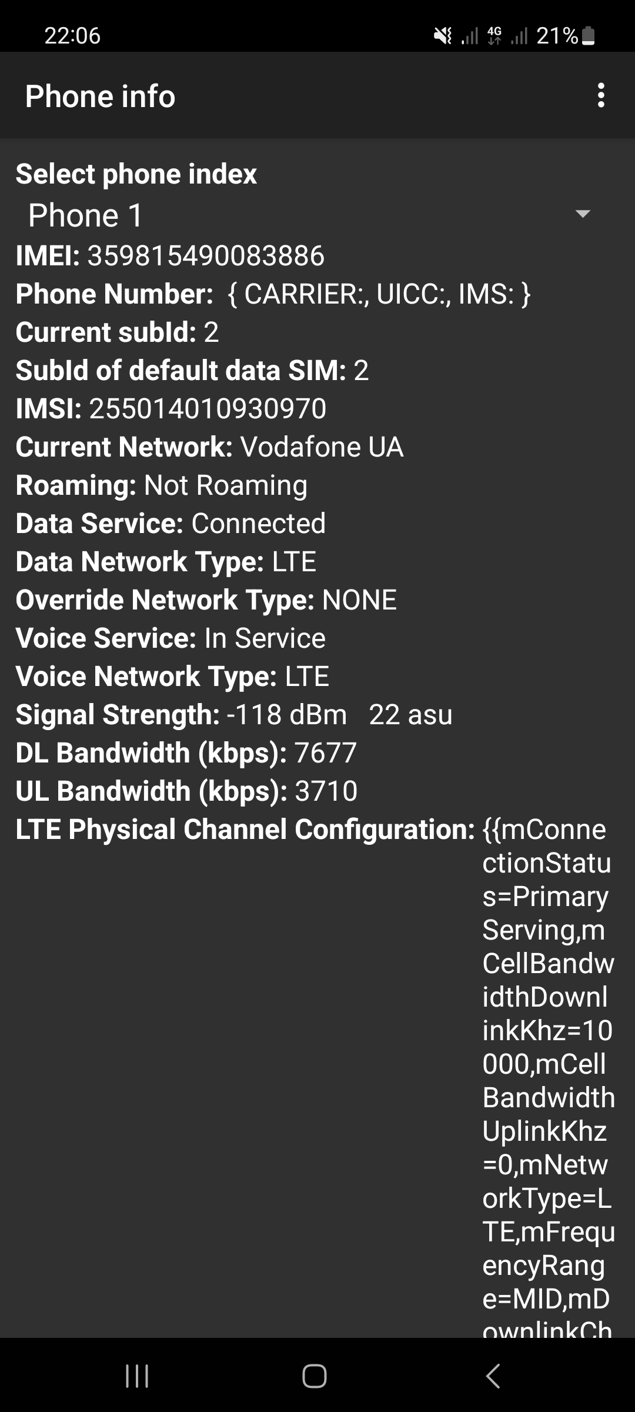Tap the muted vibrate status icon

tap(443, 36)
